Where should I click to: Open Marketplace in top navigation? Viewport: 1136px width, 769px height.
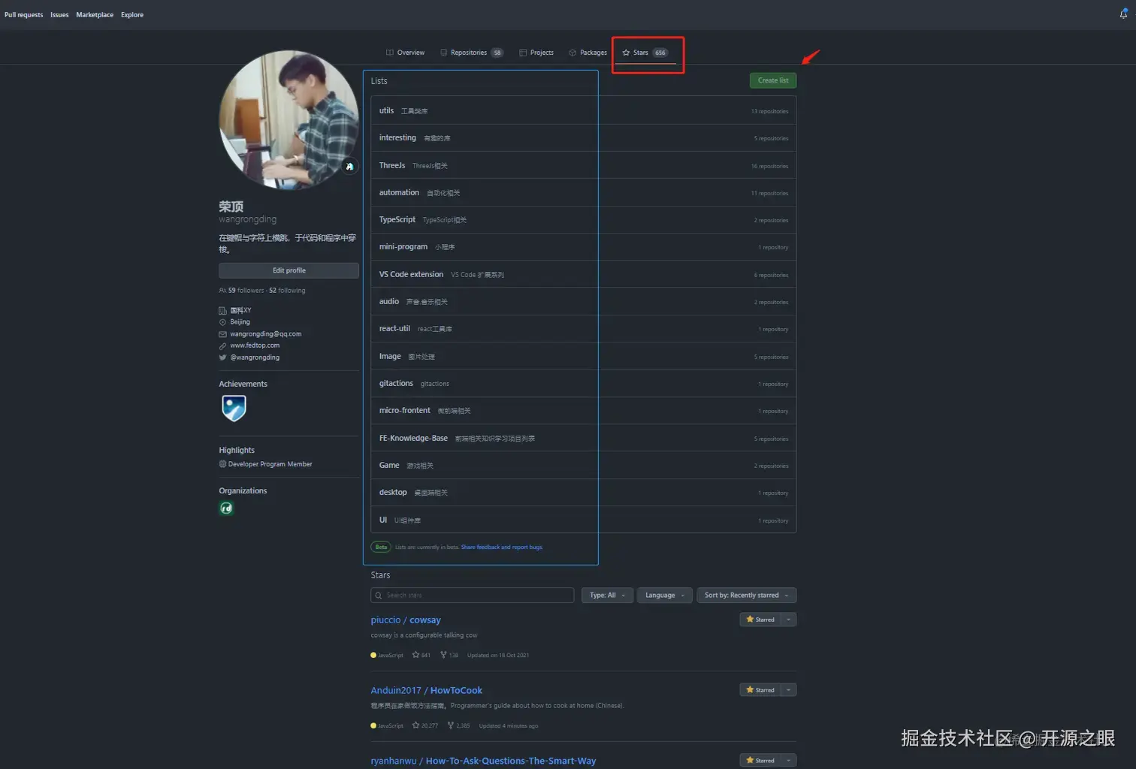pos(95,15)
